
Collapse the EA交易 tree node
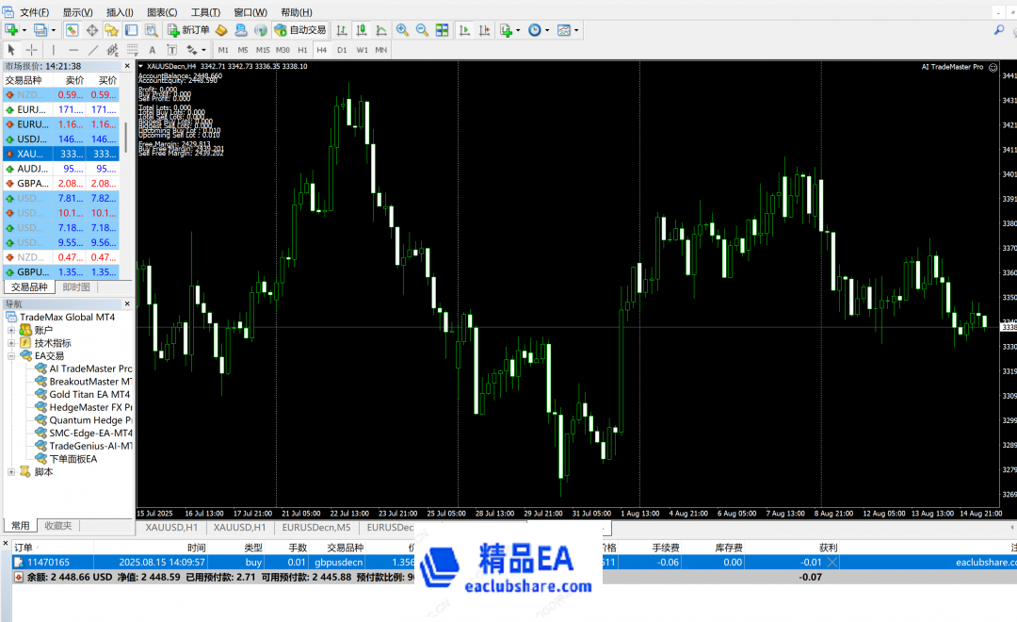point(12,356)
